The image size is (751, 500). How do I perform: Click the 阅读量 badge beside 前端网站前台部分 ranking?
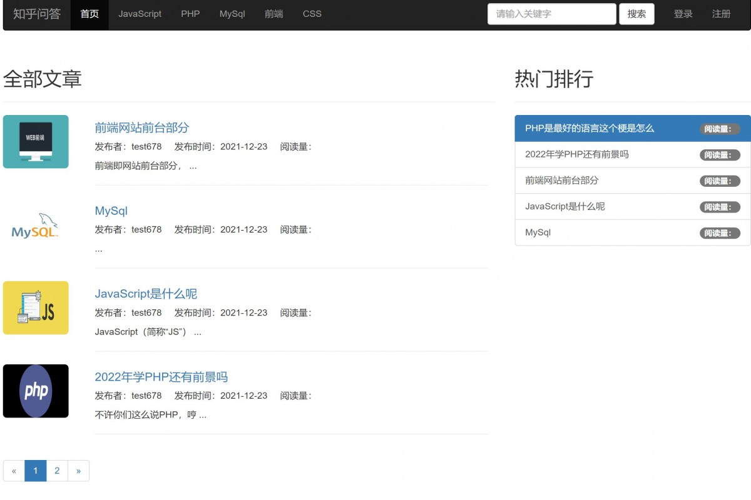tap(720, 181)
